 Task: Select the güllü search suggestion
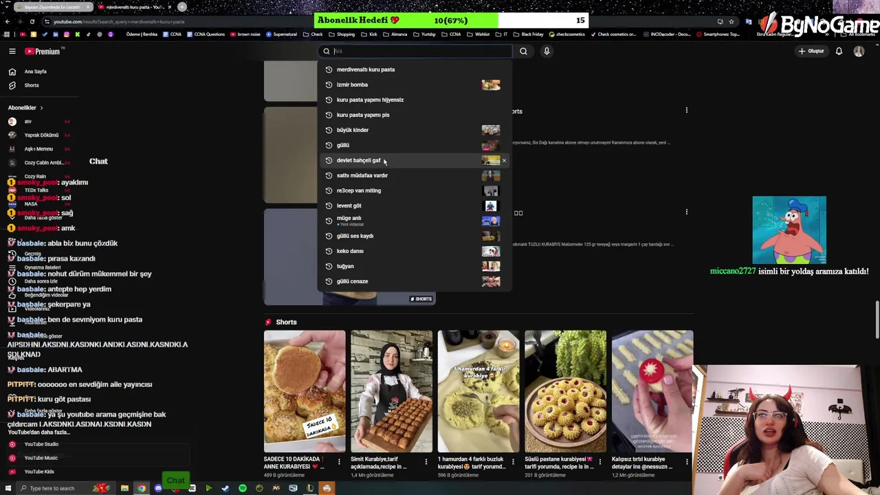(x=415, y=145)
